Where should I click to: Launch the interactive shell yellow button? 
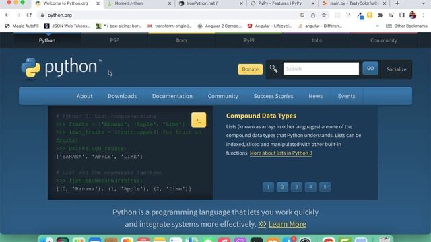tap(199, 120)
